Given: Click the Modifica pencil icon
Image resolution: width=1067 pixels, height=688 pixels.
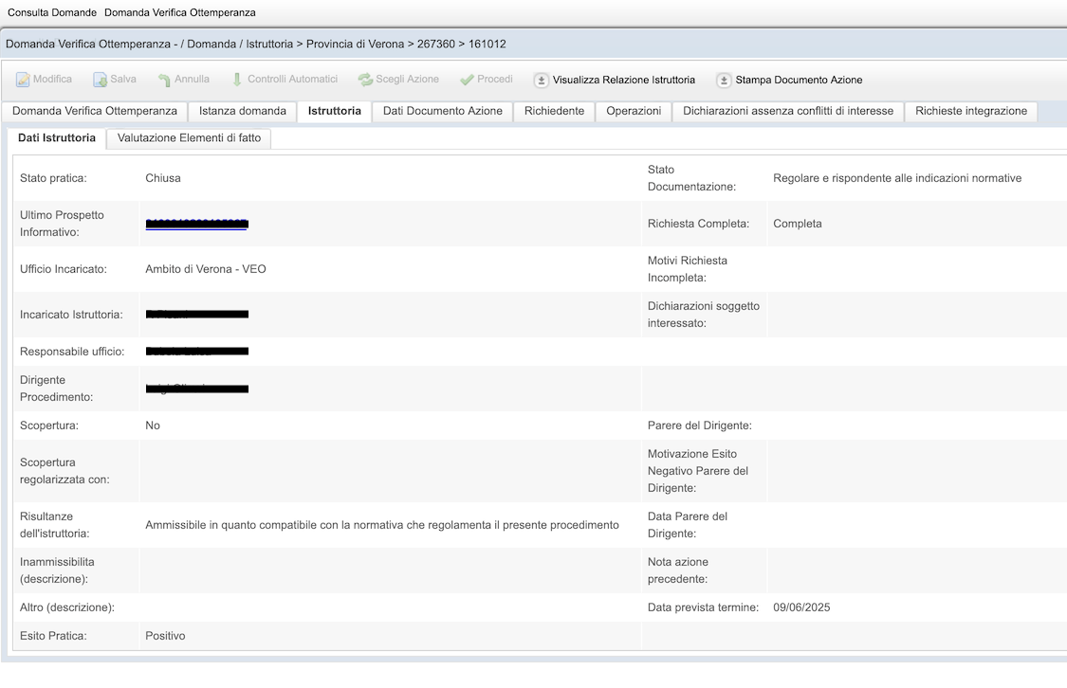Looking at the screenshot, I should [23, 80].
